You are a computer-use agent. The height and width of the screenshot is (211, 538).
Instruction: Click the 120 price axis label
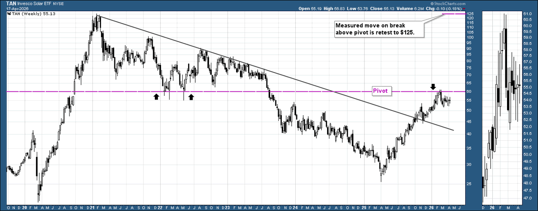pyautogui.click(x=470, y=18)
